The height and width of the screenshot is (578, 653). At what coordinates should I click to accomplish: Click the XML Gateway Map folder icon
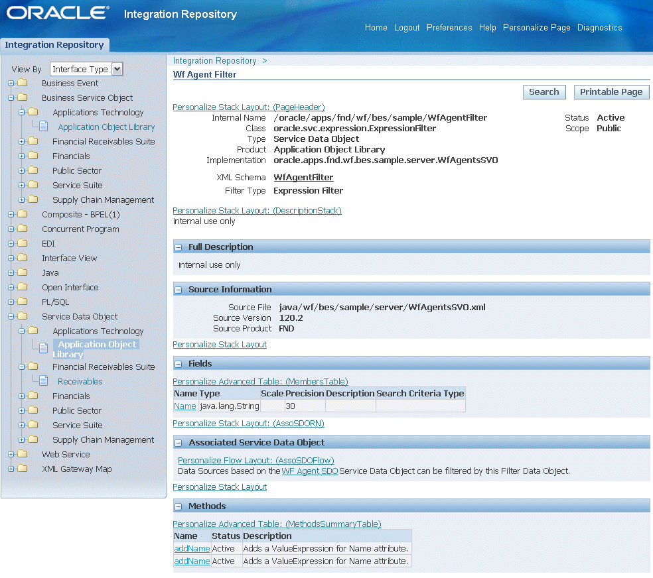23,469
